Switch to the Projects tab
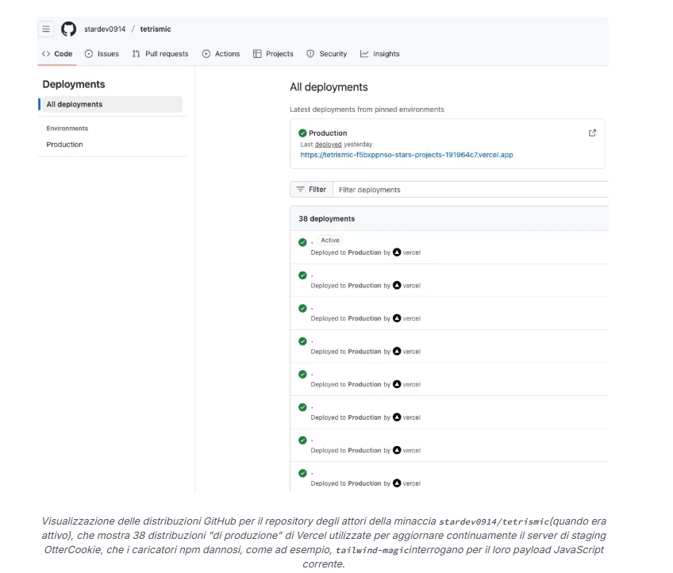The width and height of the screenshot is (673, 573). click(273, 54)
